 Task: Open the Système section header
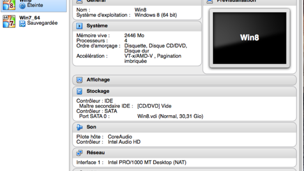point(137,26)
